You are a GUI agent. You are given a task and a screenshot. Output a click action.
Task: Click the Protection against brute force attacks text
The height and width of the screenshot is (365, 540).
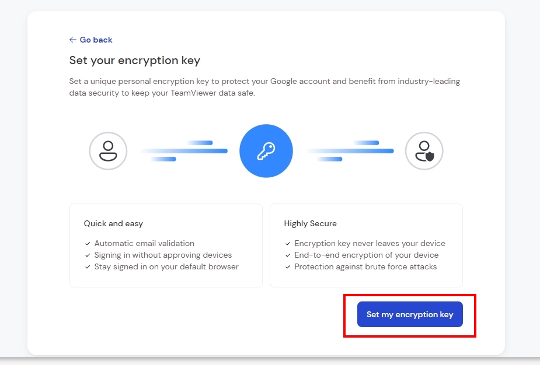click(x=365, y=267)
